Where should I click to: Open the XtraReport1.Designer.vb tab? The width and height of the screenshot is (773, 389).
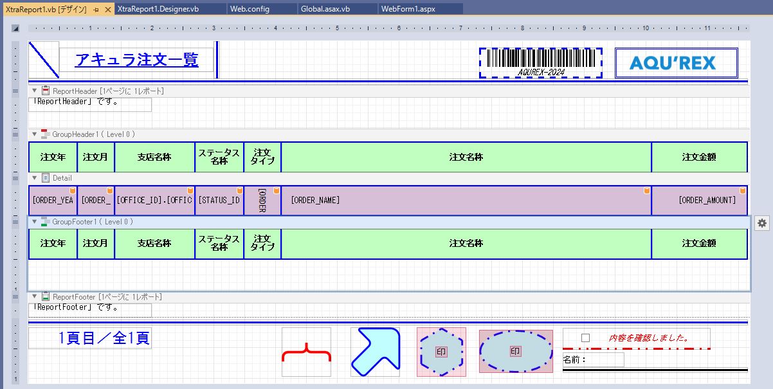click(x=158, y=9)
